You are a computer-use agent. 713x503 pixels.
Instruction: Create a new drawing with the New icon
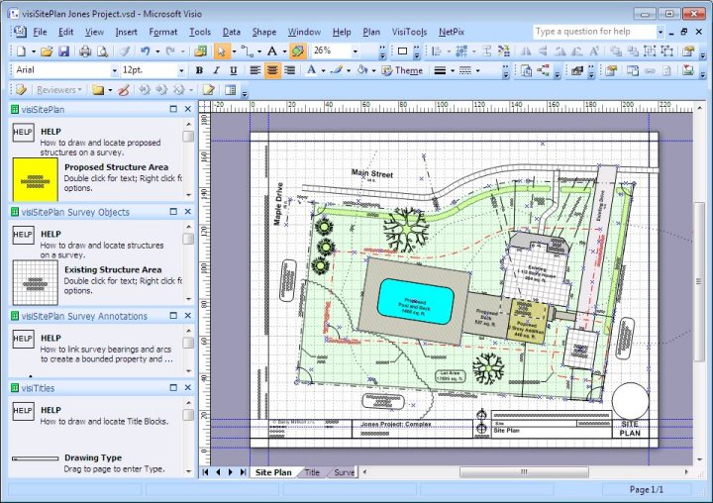pyautogui.click(x=22, y=50)
